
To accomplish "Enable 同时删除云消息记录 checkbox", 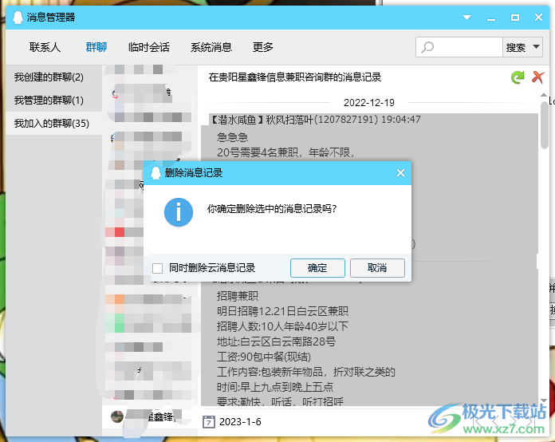I will tap(158, 268).
